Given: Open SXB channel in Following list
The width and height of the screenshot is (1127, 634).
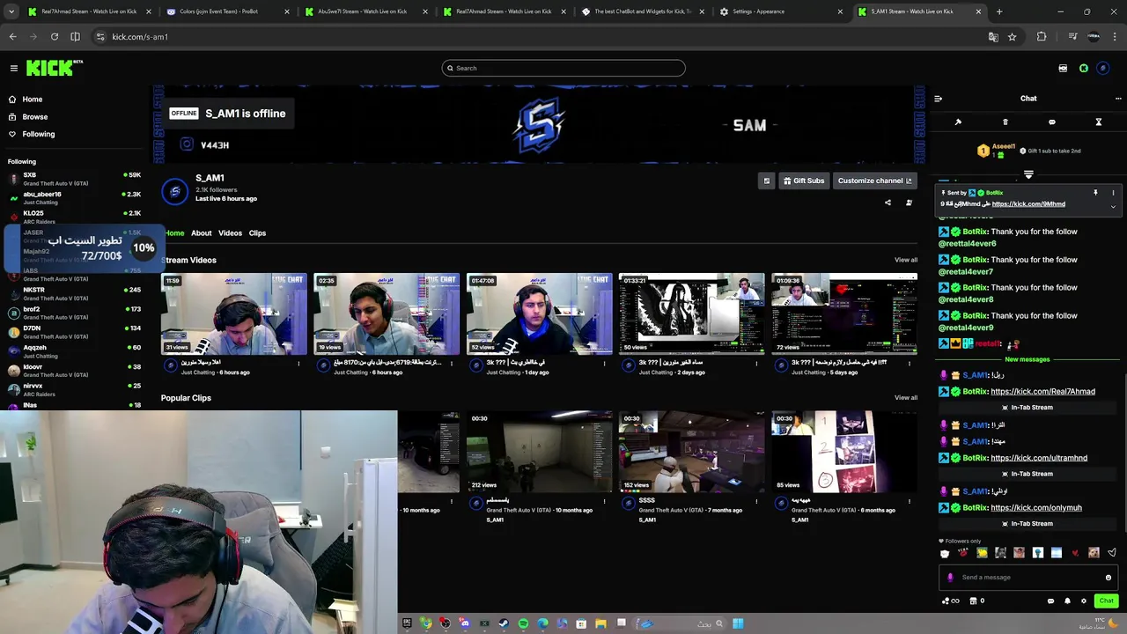Looking at the screenshot, I should pyautogui.click(x=74, y=179).
